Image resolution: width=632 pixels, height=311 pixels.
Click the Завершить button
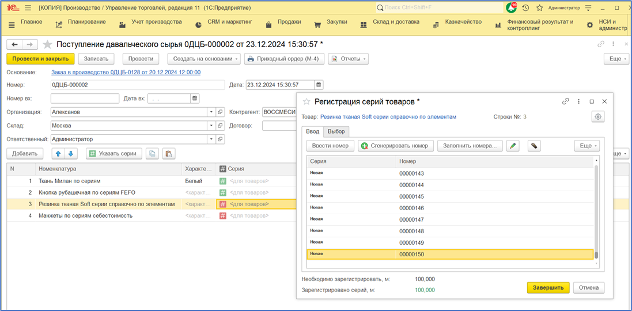click(548, 287)
